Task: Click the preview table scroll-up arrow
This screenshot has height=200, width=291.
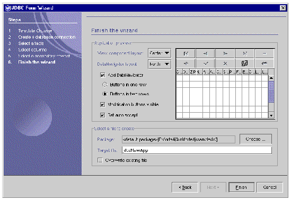Action: pos(271,78)
